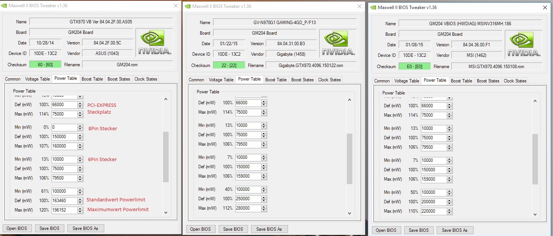Open Boost States tab in Gigabyte window

coord(302,80)
